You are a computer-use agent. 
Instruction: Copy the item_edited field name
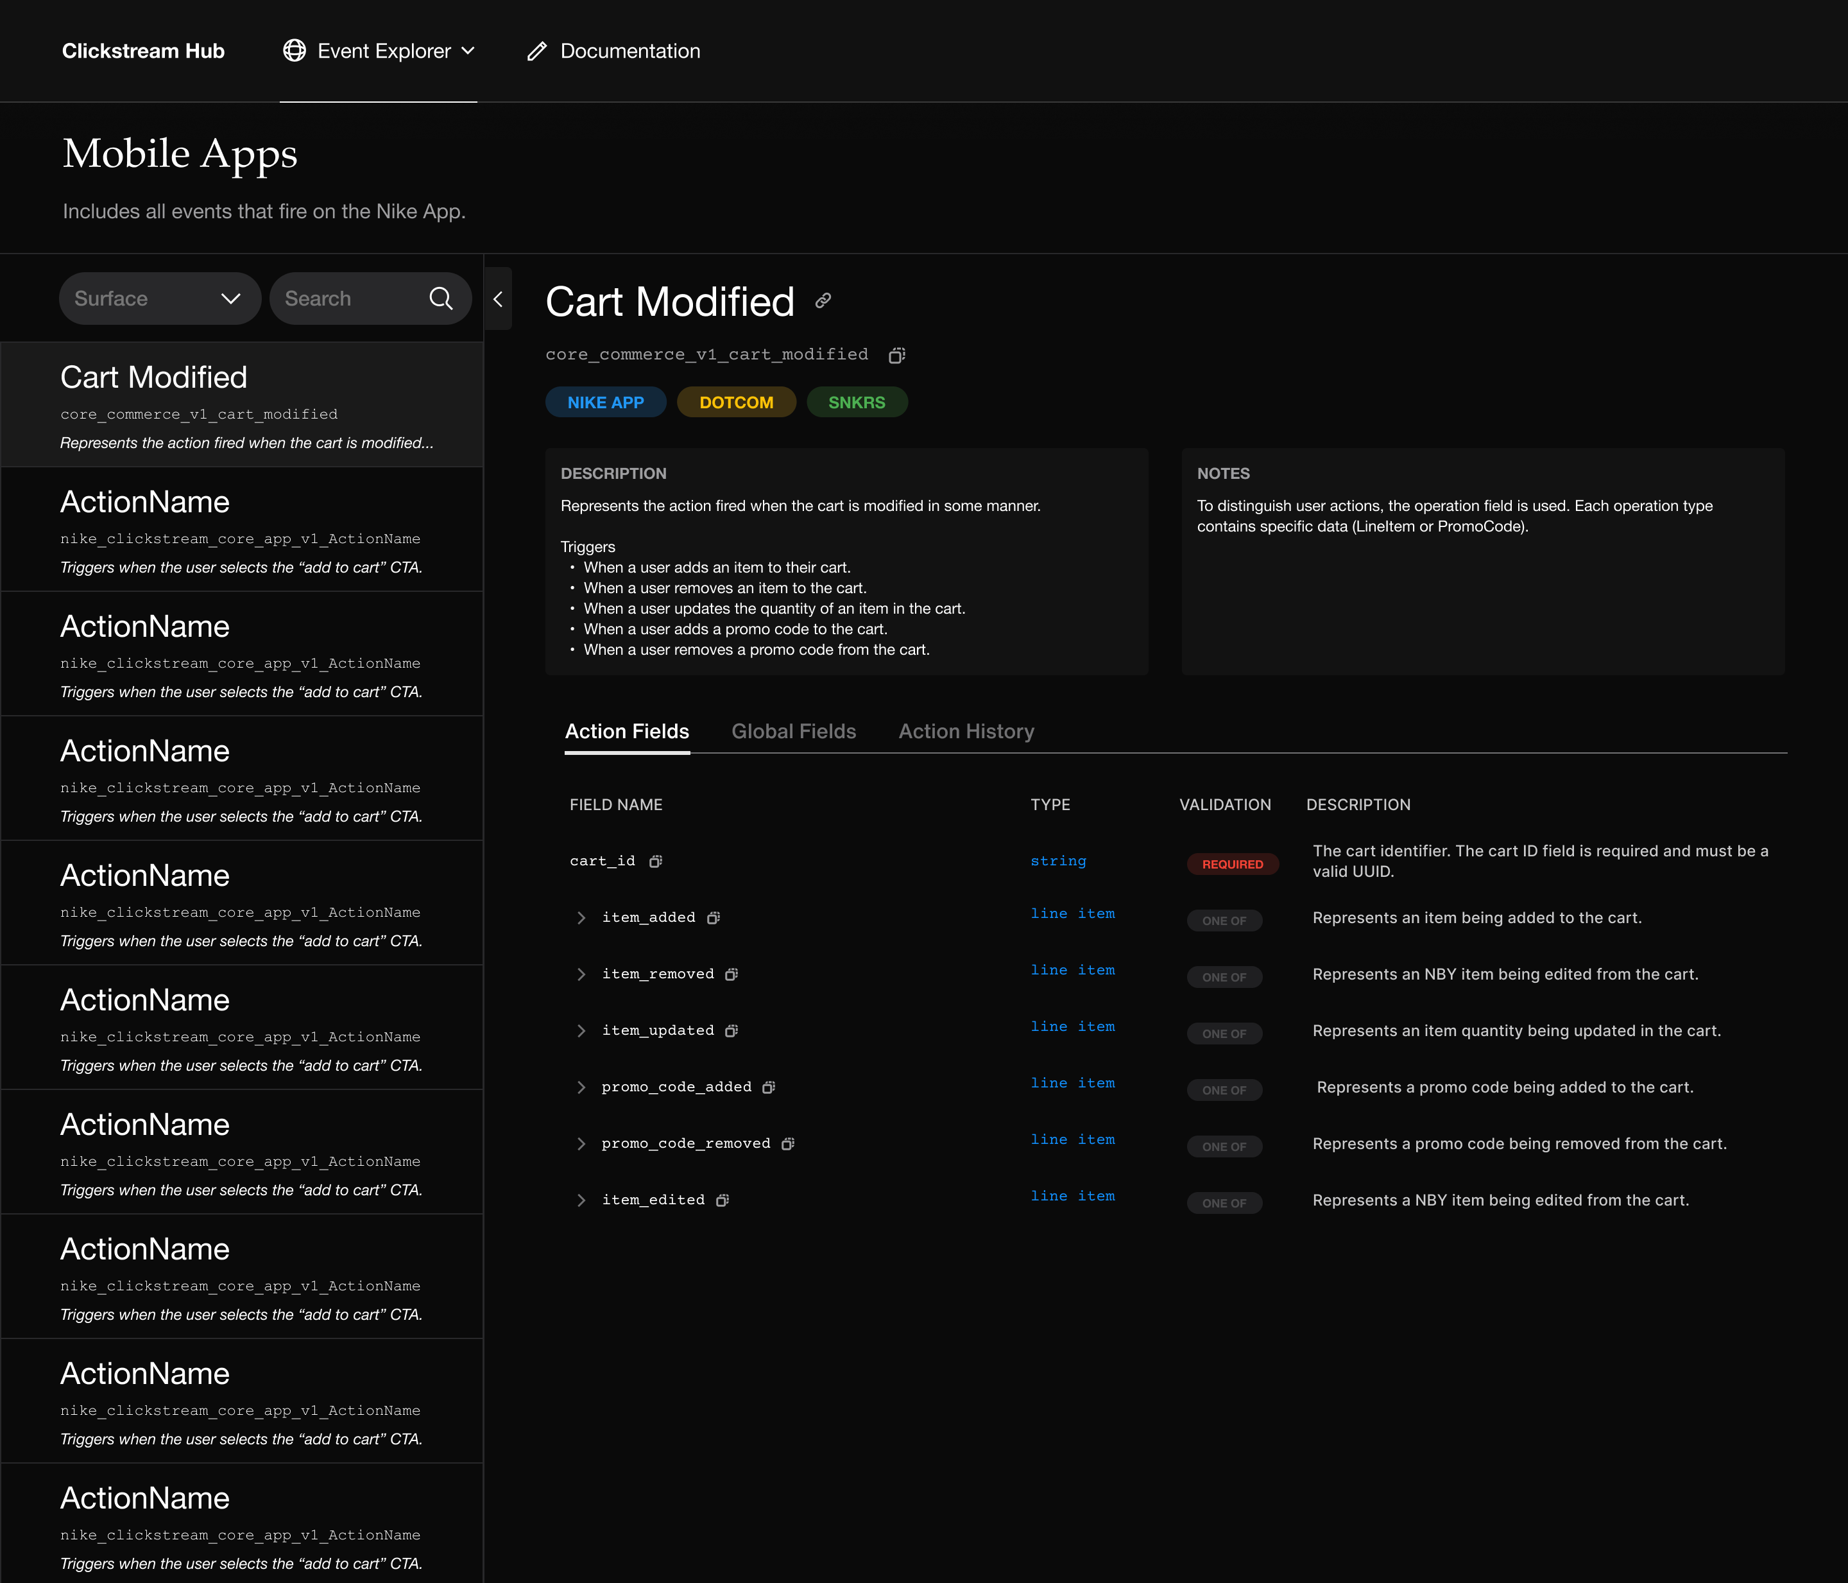723,1200
